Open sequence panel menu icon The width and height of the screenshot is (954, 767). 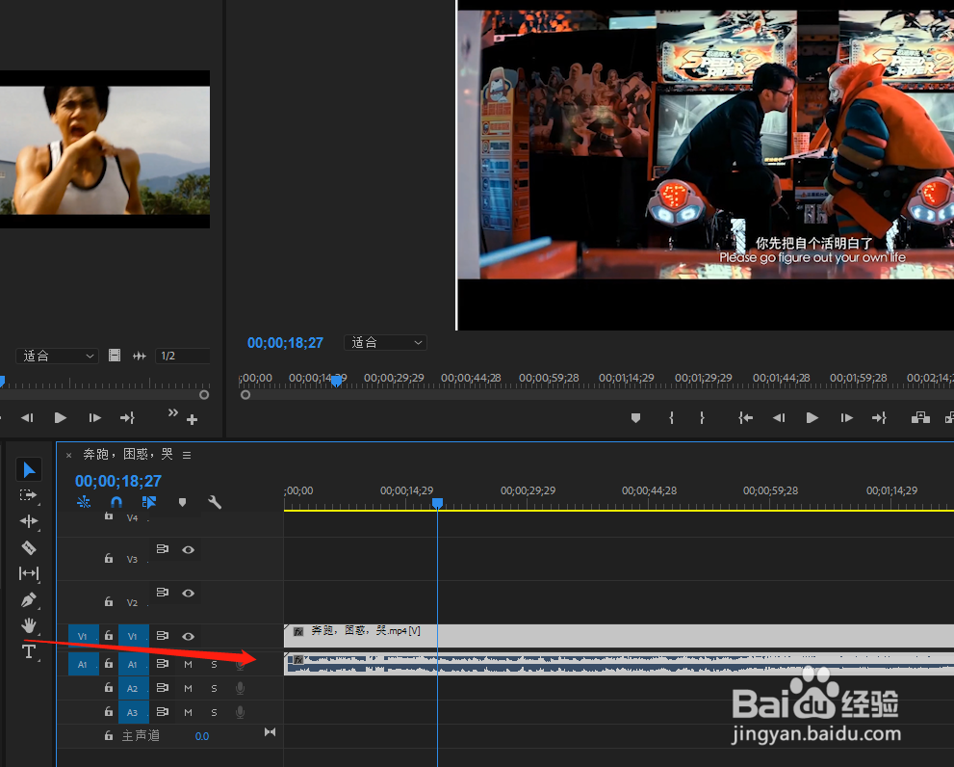click(x=187, y=455)
